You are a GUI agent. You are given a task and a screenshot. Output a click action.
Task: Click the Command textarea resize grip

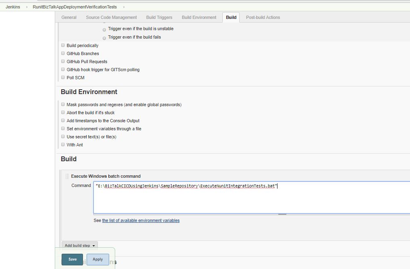click(282, 214)
